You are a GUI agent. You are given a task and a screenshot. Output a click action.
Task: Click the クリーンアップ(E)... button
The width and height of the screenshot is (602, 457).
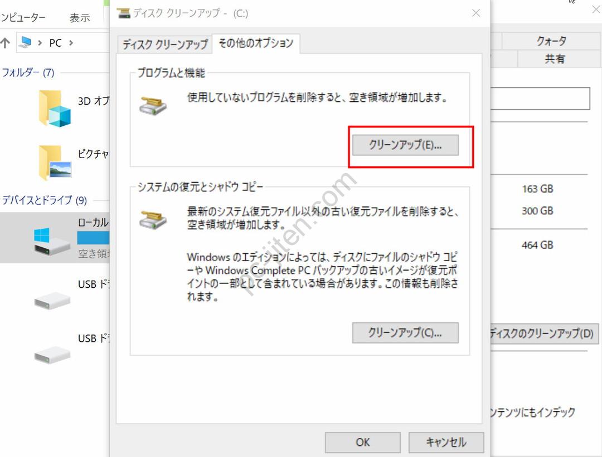(x=405, y=145)
